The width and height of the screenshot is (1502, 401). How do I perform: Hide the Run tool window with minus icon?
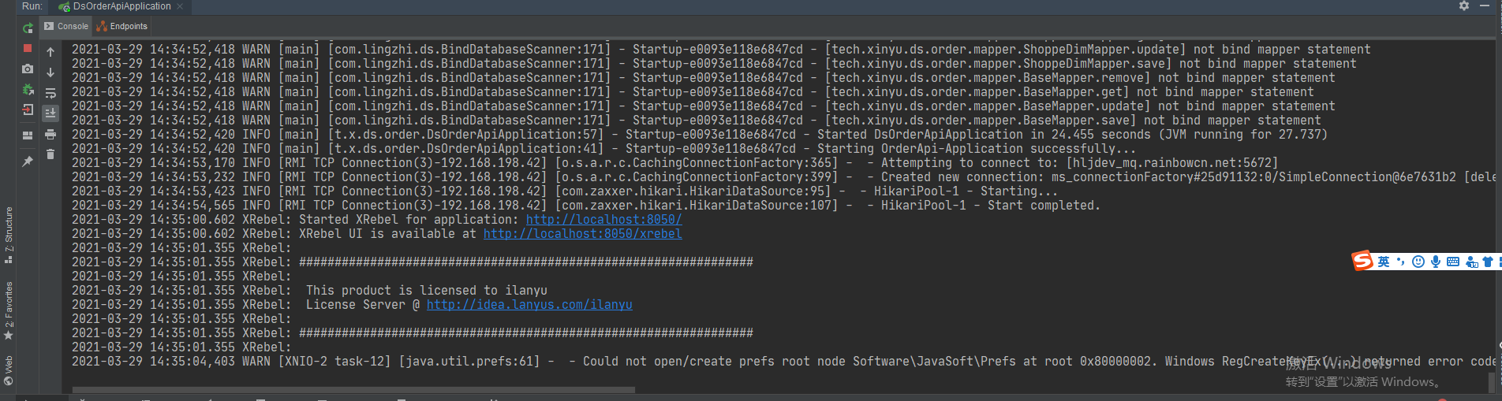point(1485,6)
